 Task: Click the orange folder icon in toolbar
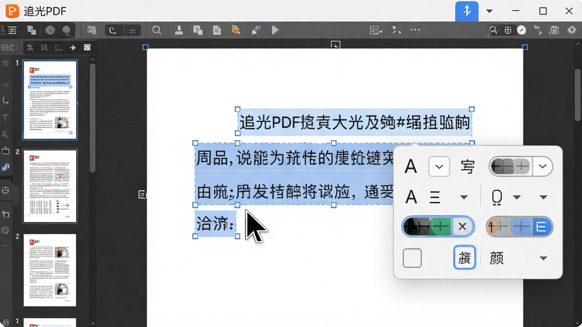[236, 30]
